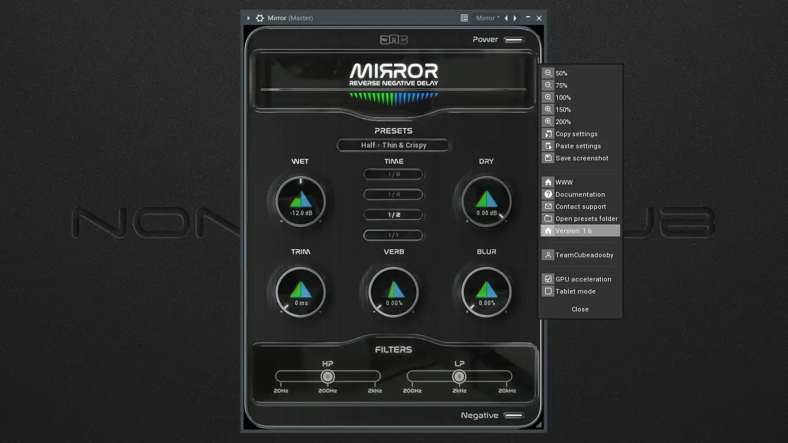
Task: Click the Version: 1.6 entry
Action: (x=580, y=231)
